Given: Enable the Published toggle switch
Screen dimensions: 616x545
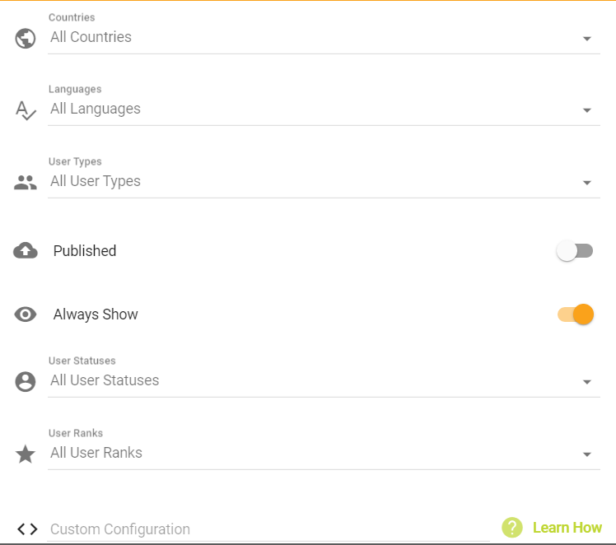Looking at the screenshot, I should (575, 250).
